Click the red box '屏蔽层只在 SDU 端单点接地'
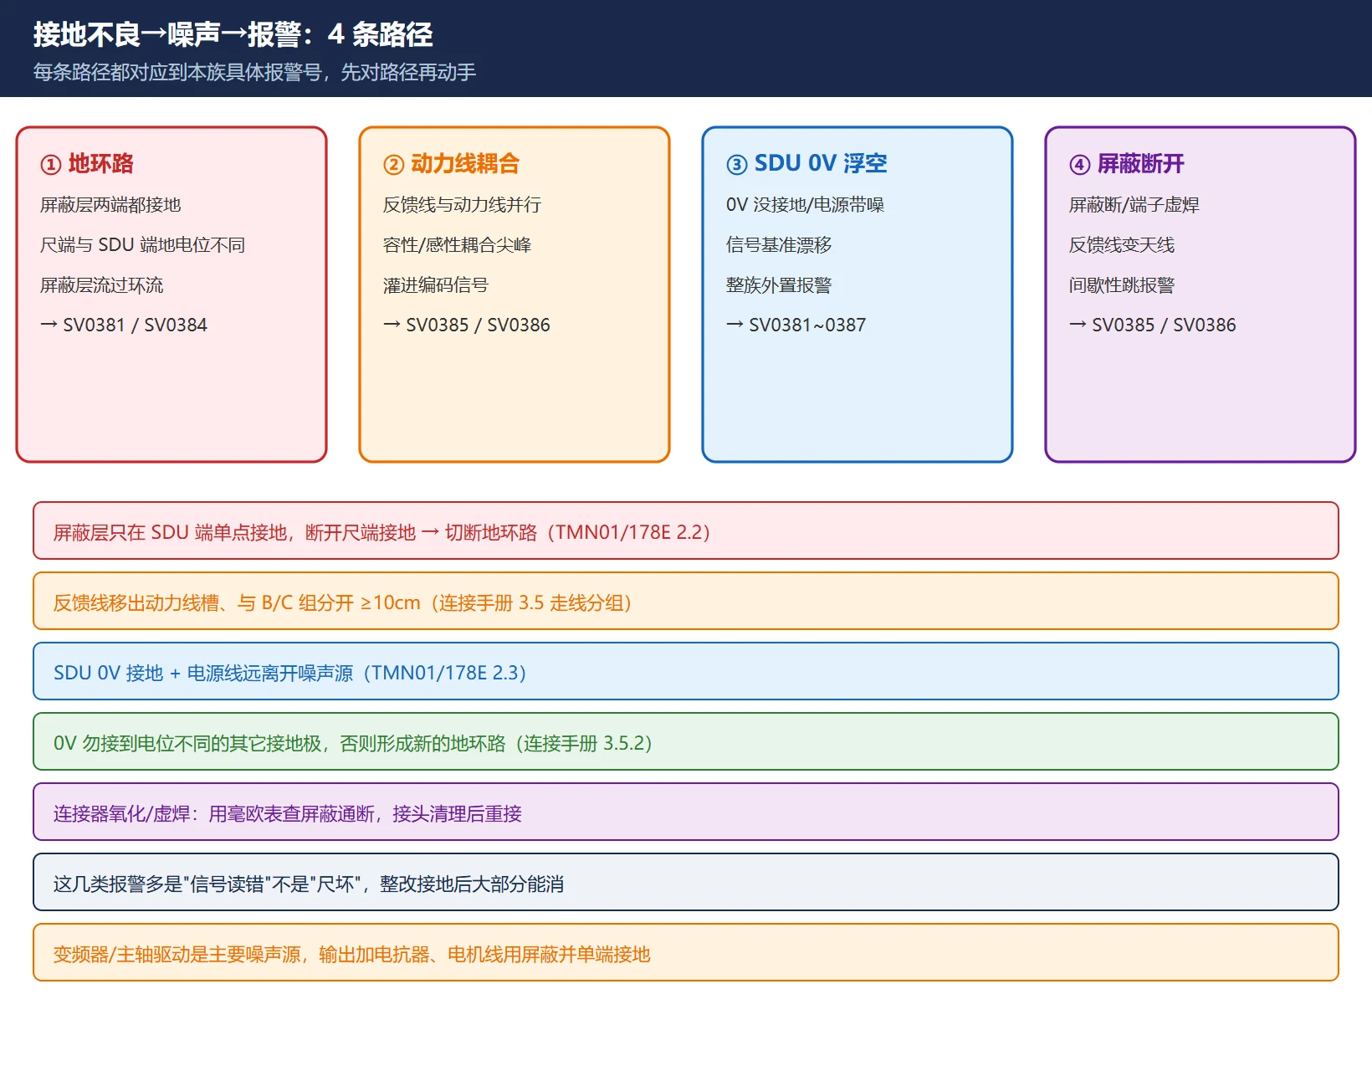 click(686, 530)
